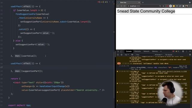Click the site info icon before localhost
This screenshot has width=192, height=108.
pos(128,6)
